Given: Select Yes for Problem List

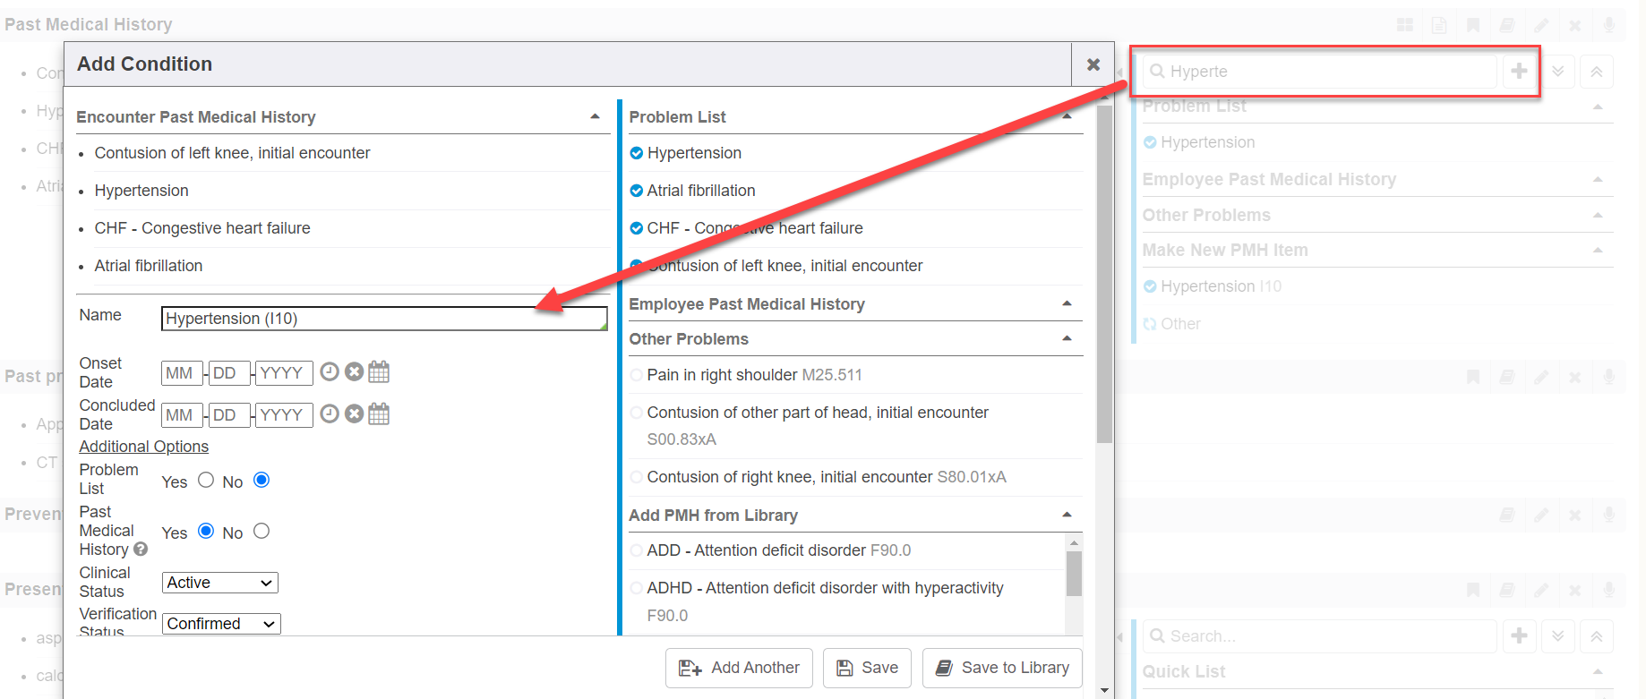Looking at the screenshot, I should coord(206,481).
